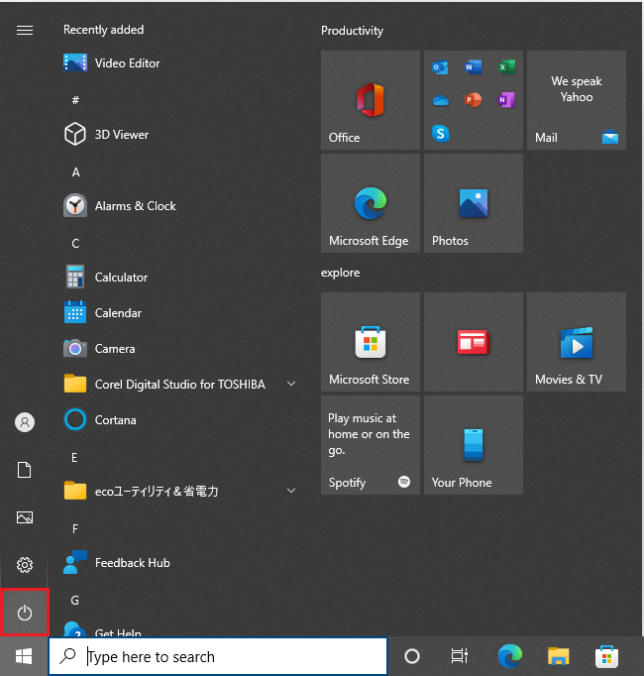Jump to letter C section header
Image resolution: width=644 pixels, height=676 pixels.
click(x=75, y=243)
